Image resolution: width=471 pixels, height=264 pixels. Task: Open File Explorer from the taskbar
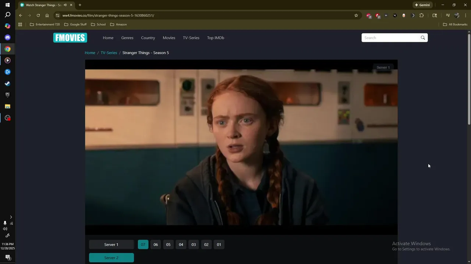tap(7, 106)
